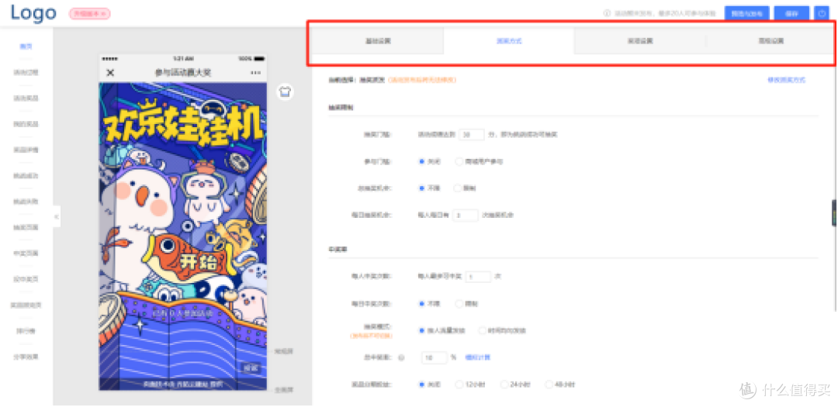Open 挑战成功 page in the left sidebar
The image size is (838, 407).
coord(26,176)
